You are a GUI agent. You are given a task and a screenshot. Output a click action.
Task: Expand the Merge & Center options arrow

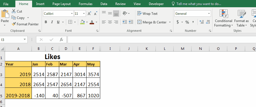[x=170, y=22]
